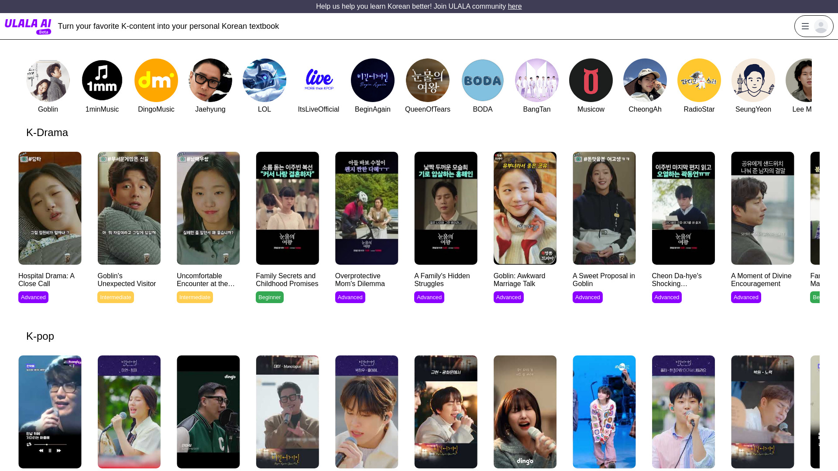Choose the BODA channel icon
Viewport: 838px width, 471px height.
(x=483, y=80)
